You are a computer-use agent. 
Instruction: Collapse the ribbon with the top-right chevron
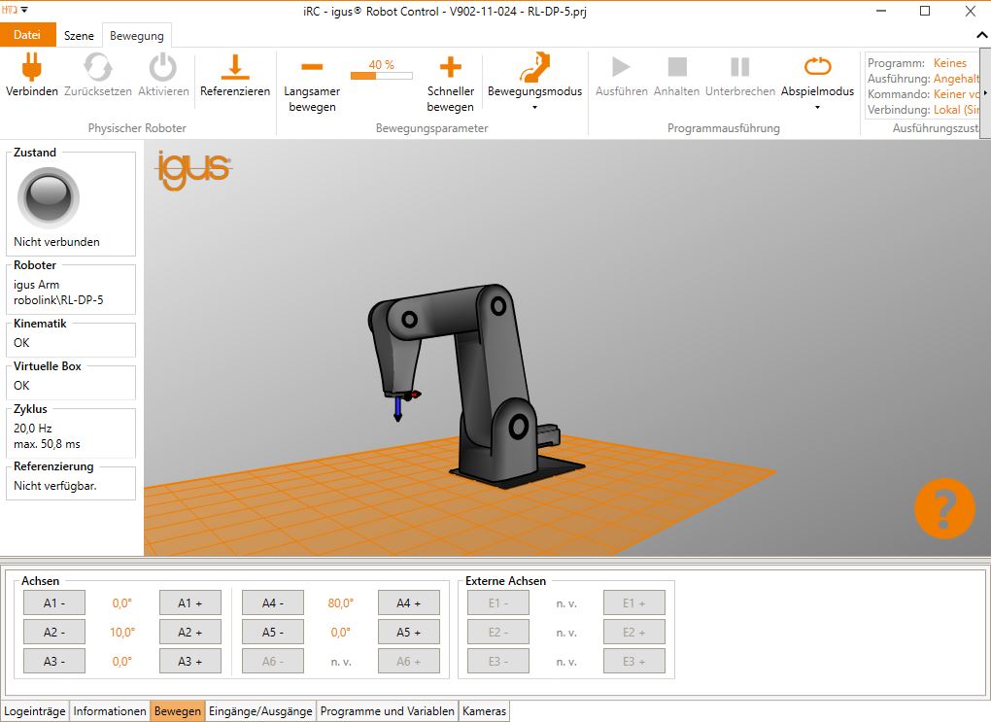click(980, 35)
